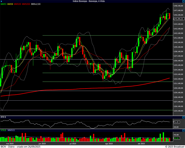Click the 'jul 2025' date axis label
185x148 pixels.
pyautogui.click(x=73, y=144)
